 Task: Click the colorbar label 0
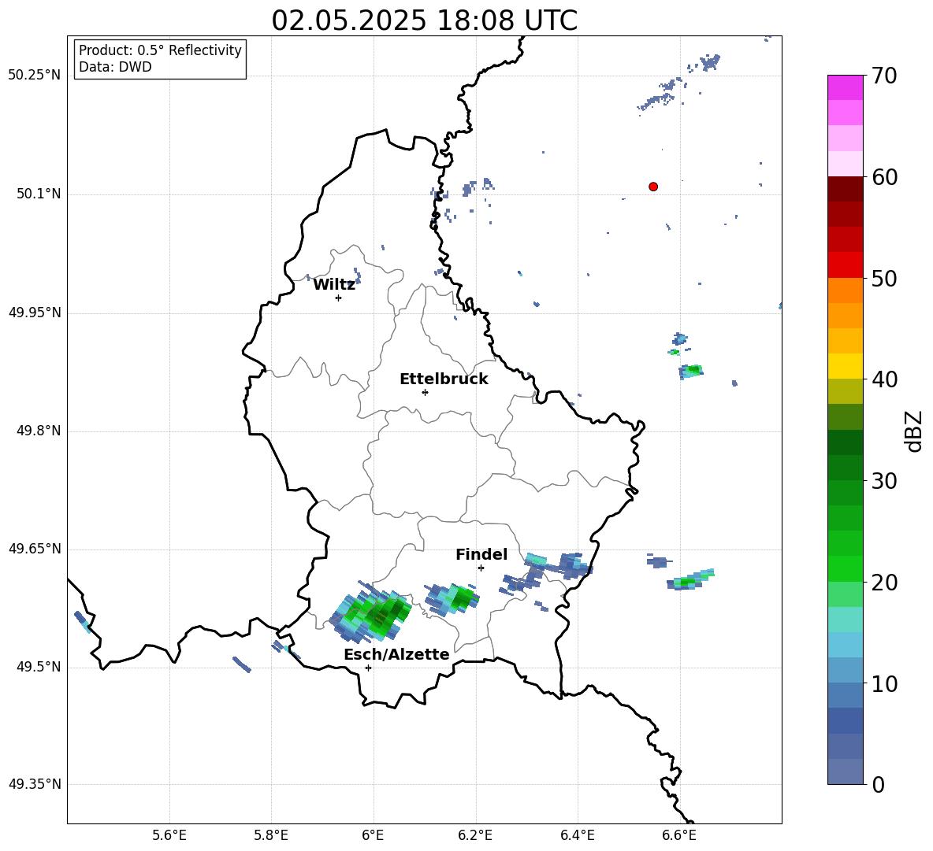878,785
